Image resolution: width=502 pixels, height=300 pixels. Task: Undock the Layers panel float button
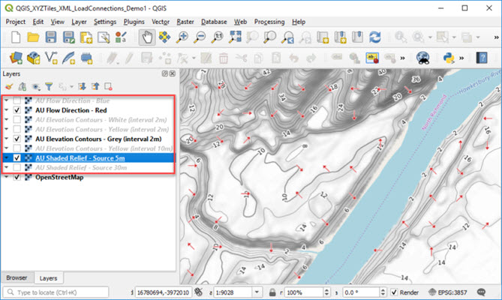pyautogui.click(x=165, y=73)
